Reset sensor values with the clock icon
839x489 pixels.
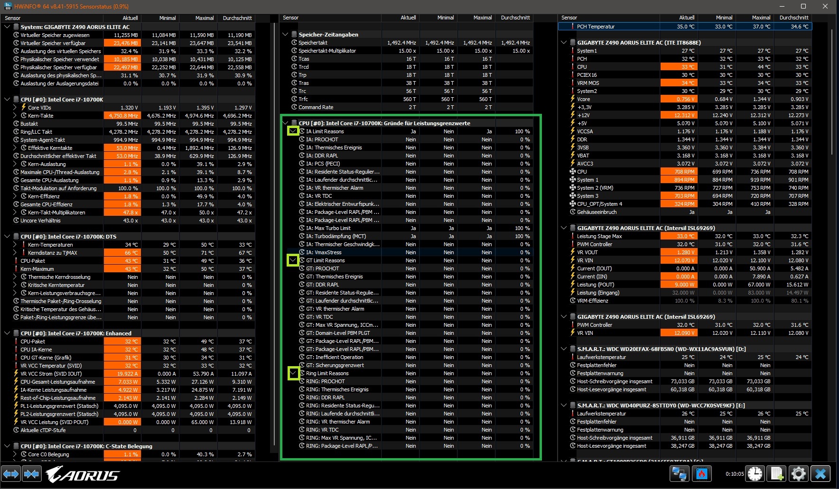click(x=755, y=474)
